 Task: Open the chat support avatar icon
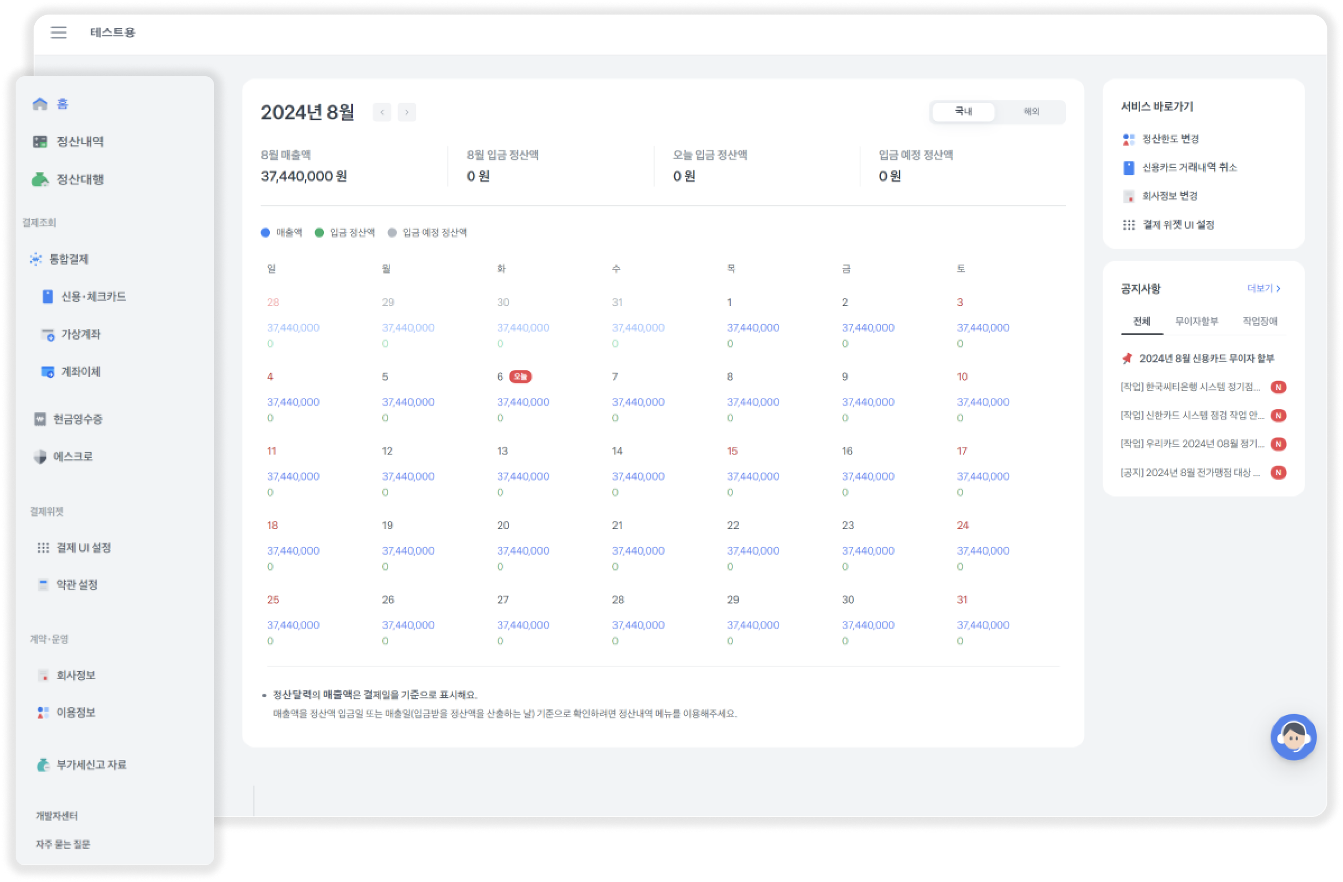(x=1293, y=736)
